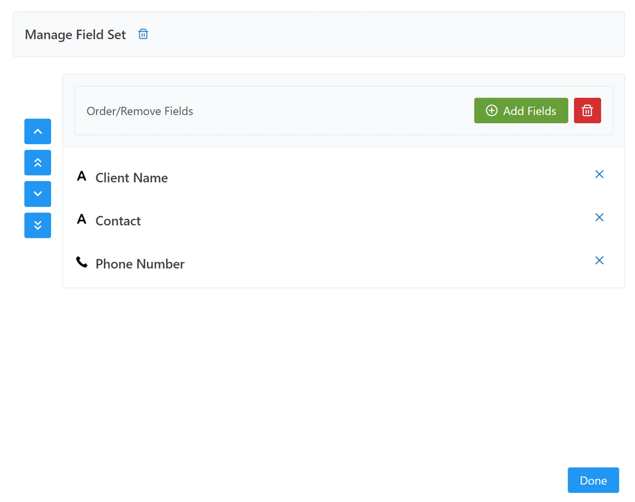Click the phone icon beside Phone Number
Screen dimensions: 635x502
[x=82, y=262]
